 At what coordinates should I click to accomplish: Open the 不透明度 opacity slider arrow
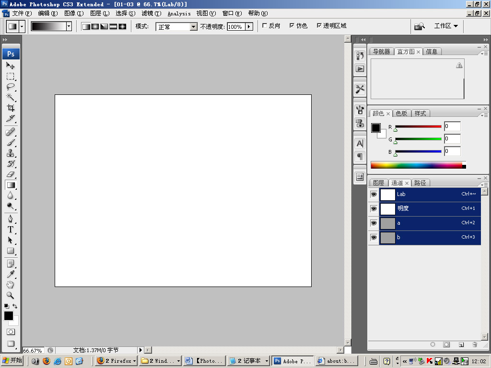249,27
